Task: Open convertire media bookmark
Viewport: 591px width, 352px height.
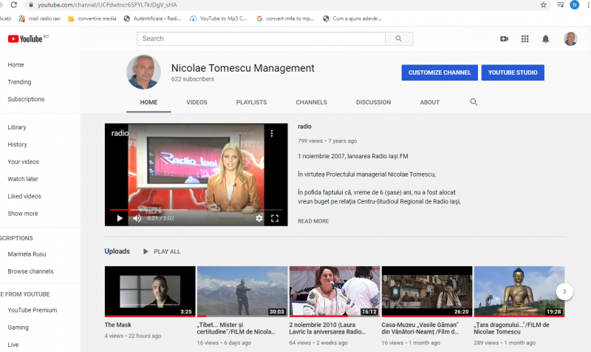Action: pyautogui.click(x=92, y=18)
